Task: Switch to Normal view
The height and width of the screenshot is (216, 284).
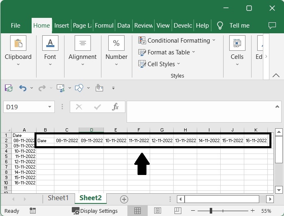Action: pyautogui.click(x=137, y=211)
